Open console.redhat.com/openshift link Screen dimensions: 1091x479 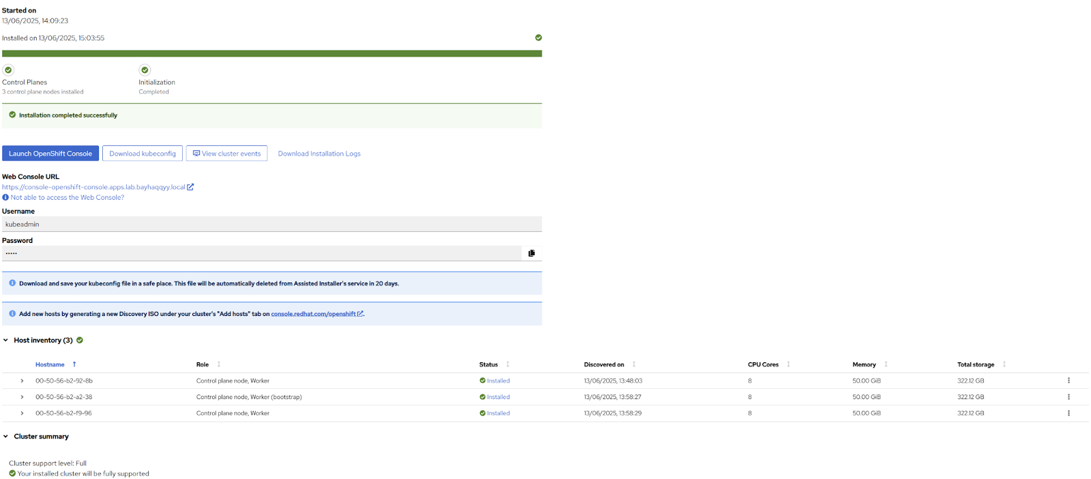[314, 314]
